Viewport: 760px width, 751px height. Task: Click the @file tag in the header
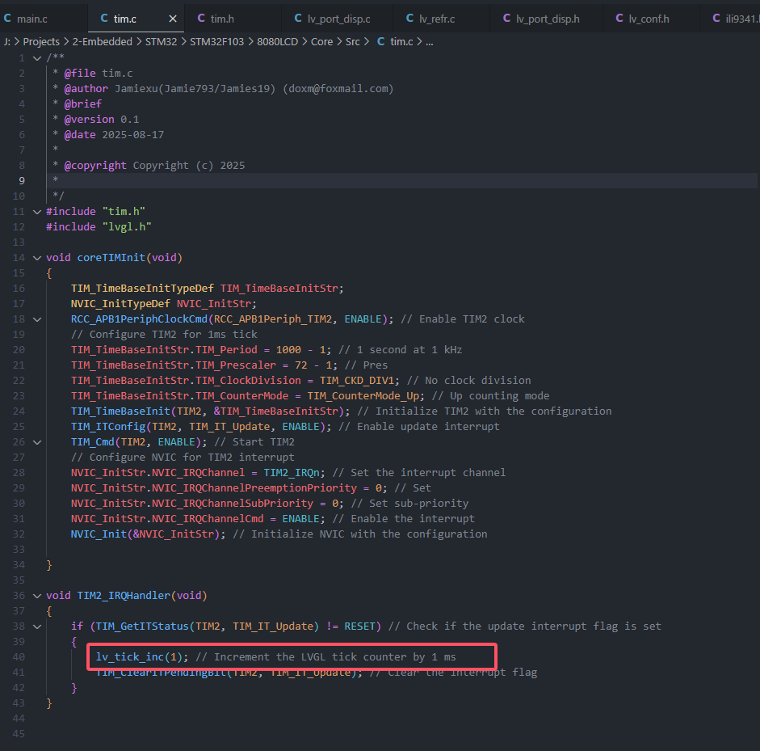coord(80,74)
